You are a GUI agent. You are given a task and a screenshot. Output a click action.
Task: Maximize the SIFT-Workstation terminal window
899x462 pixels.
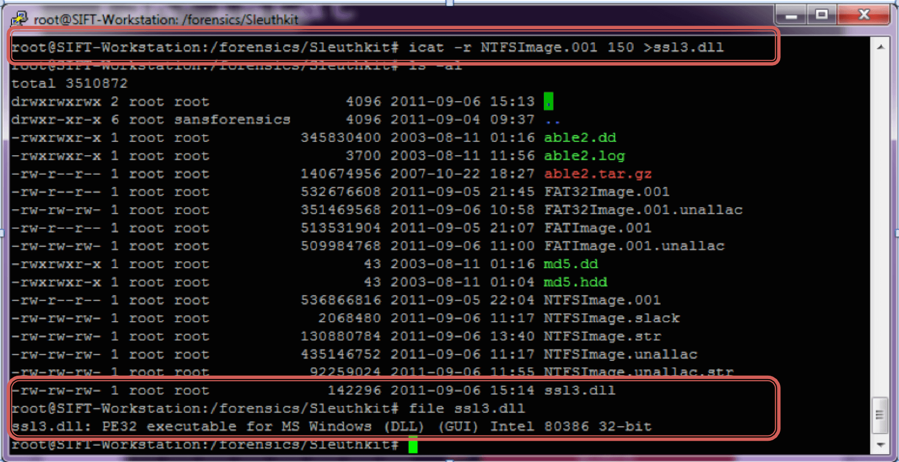pos(821,15)
